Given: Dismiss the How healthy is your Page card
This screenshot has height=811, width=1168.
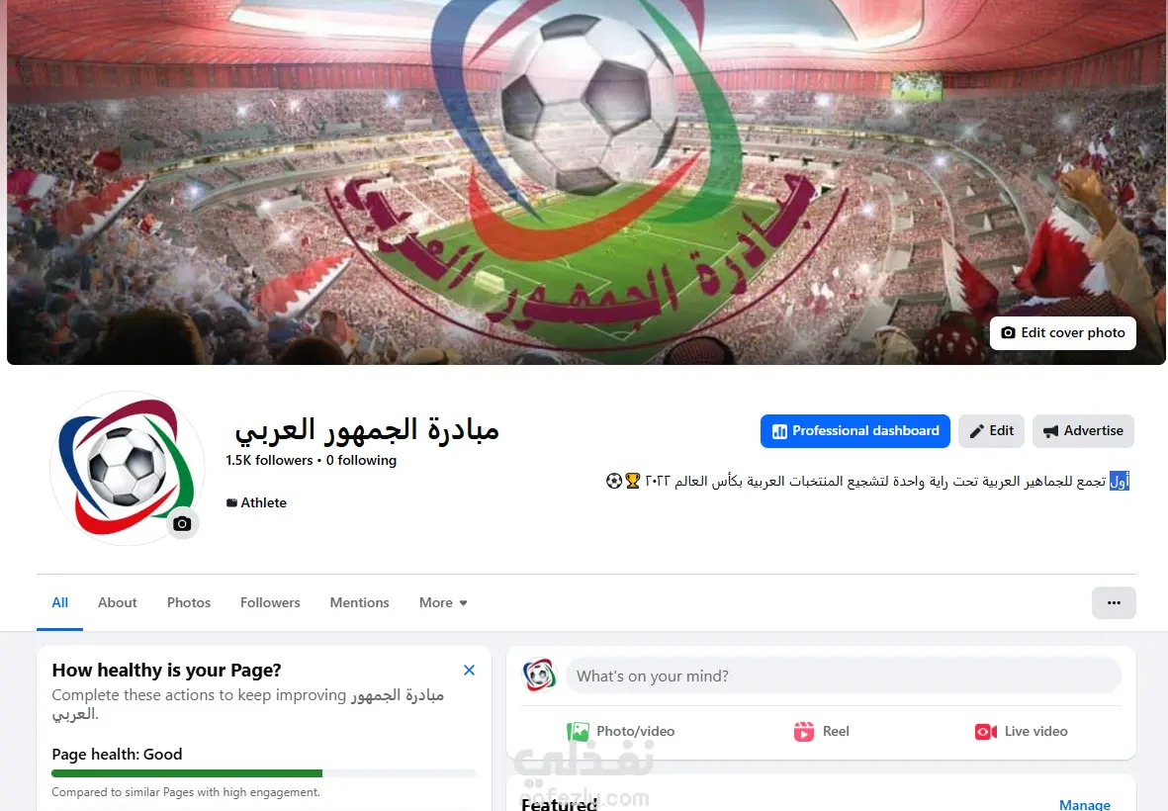Looking at the screenshot, I should coord(470,671).
